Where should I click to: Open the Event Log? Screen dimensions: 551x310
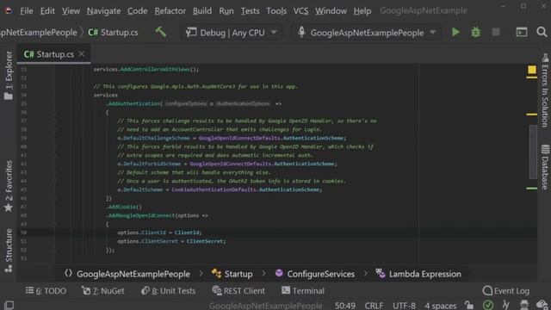click(506, 291)
